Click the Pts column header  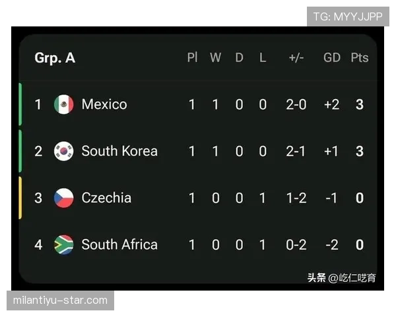coord(360,57)
